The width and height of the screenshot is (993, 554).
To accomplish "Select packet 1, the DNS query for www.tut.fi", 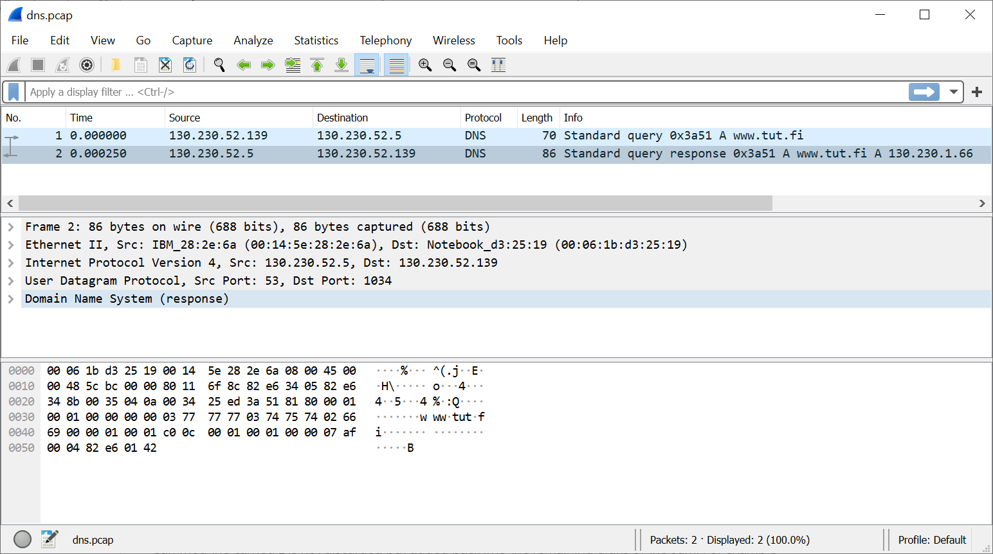I will [257, 136].
